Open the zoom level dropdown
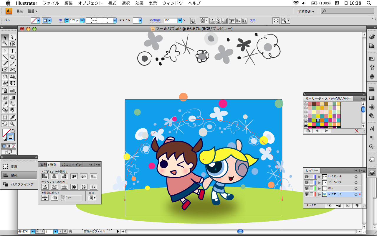377x236 pixels. tap(33, 232)
